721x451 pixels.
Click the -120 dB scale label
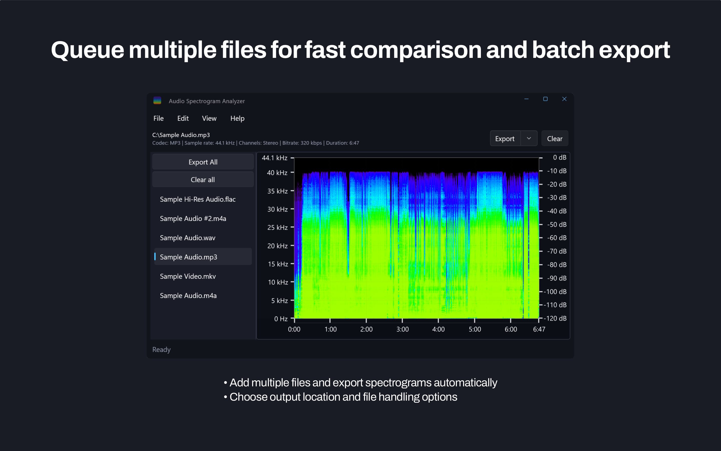555,318
